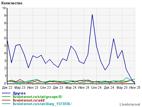Click the Количество axis title
The height and width of the screenshot is (107, 142).
pyautogui.click(x=12, y=3)
